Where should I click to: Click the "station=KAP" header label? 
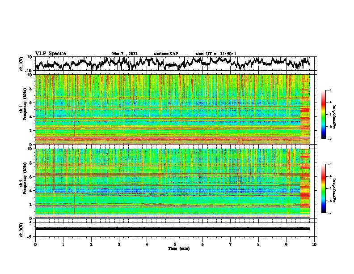166,54
